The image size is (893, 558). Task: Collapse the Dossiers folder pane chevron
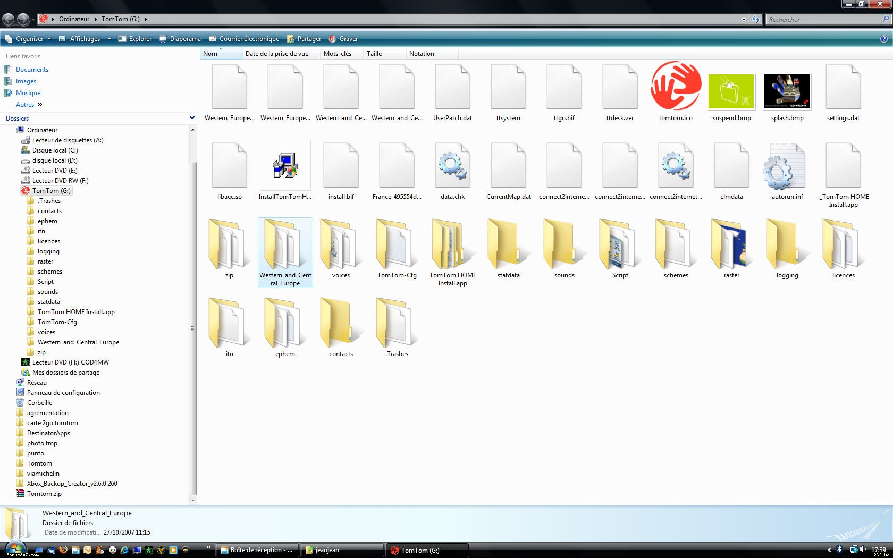[x=192, y=118]
